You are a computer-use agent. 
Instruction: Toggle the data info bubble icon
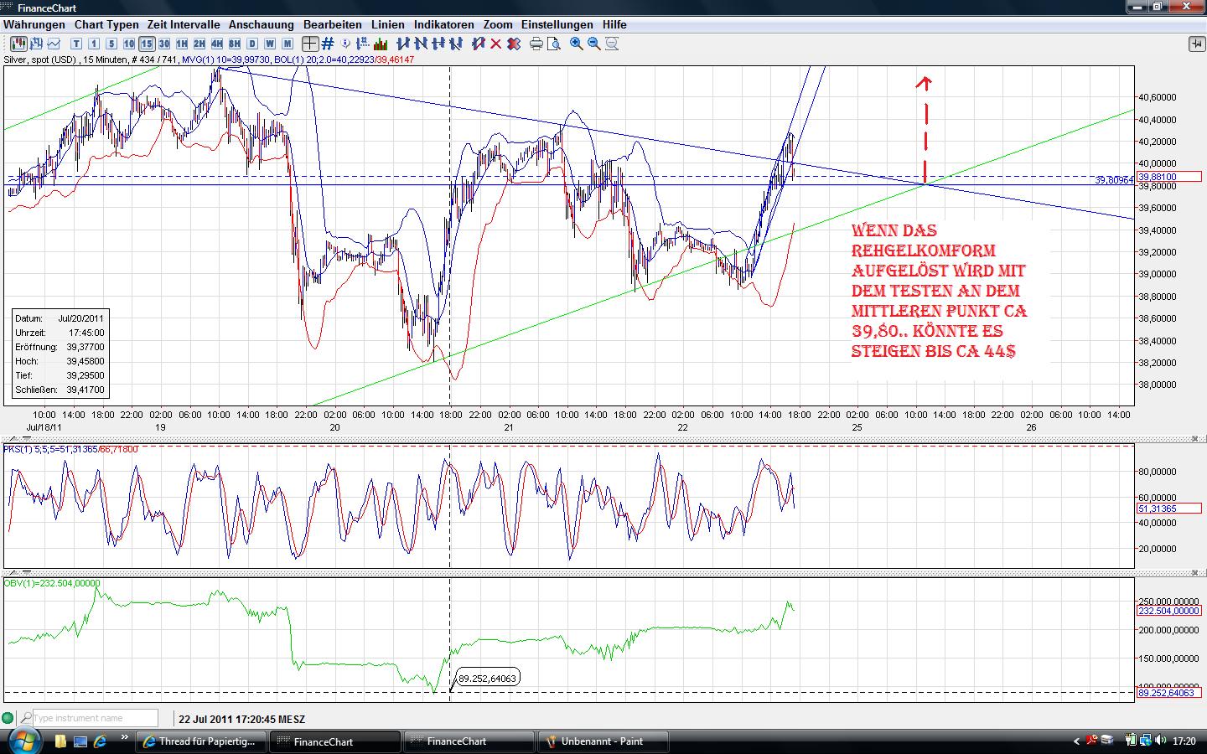click(345, 44)
